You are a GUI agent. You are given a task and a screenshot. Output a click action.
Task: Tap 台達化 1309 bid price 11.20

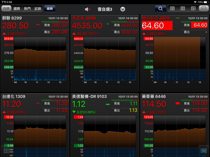(62, 104)
